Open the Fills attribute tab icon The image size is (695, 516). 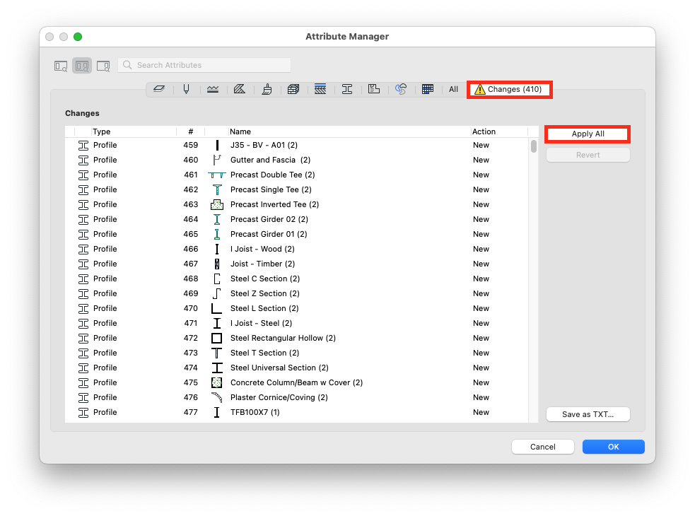pos(240,89)
